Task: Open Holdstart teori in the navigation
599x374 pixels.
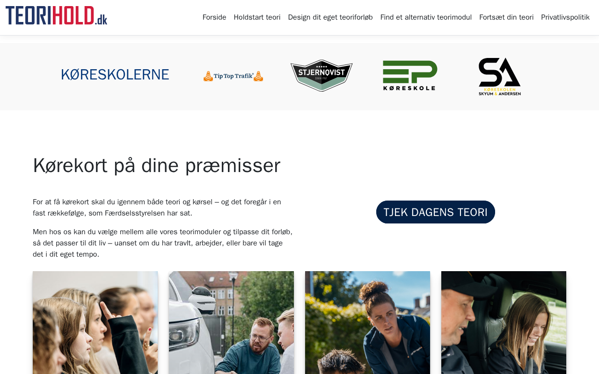Action: pyautogui.click(x=257, y=17)
